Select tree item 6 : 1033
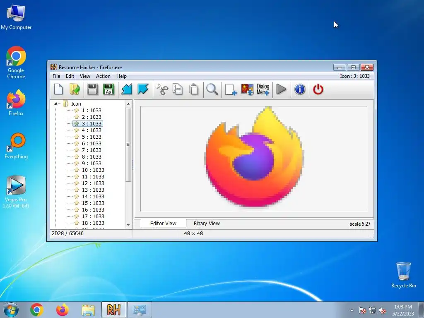This screenshot has height=318, width=424. point(92,144)
